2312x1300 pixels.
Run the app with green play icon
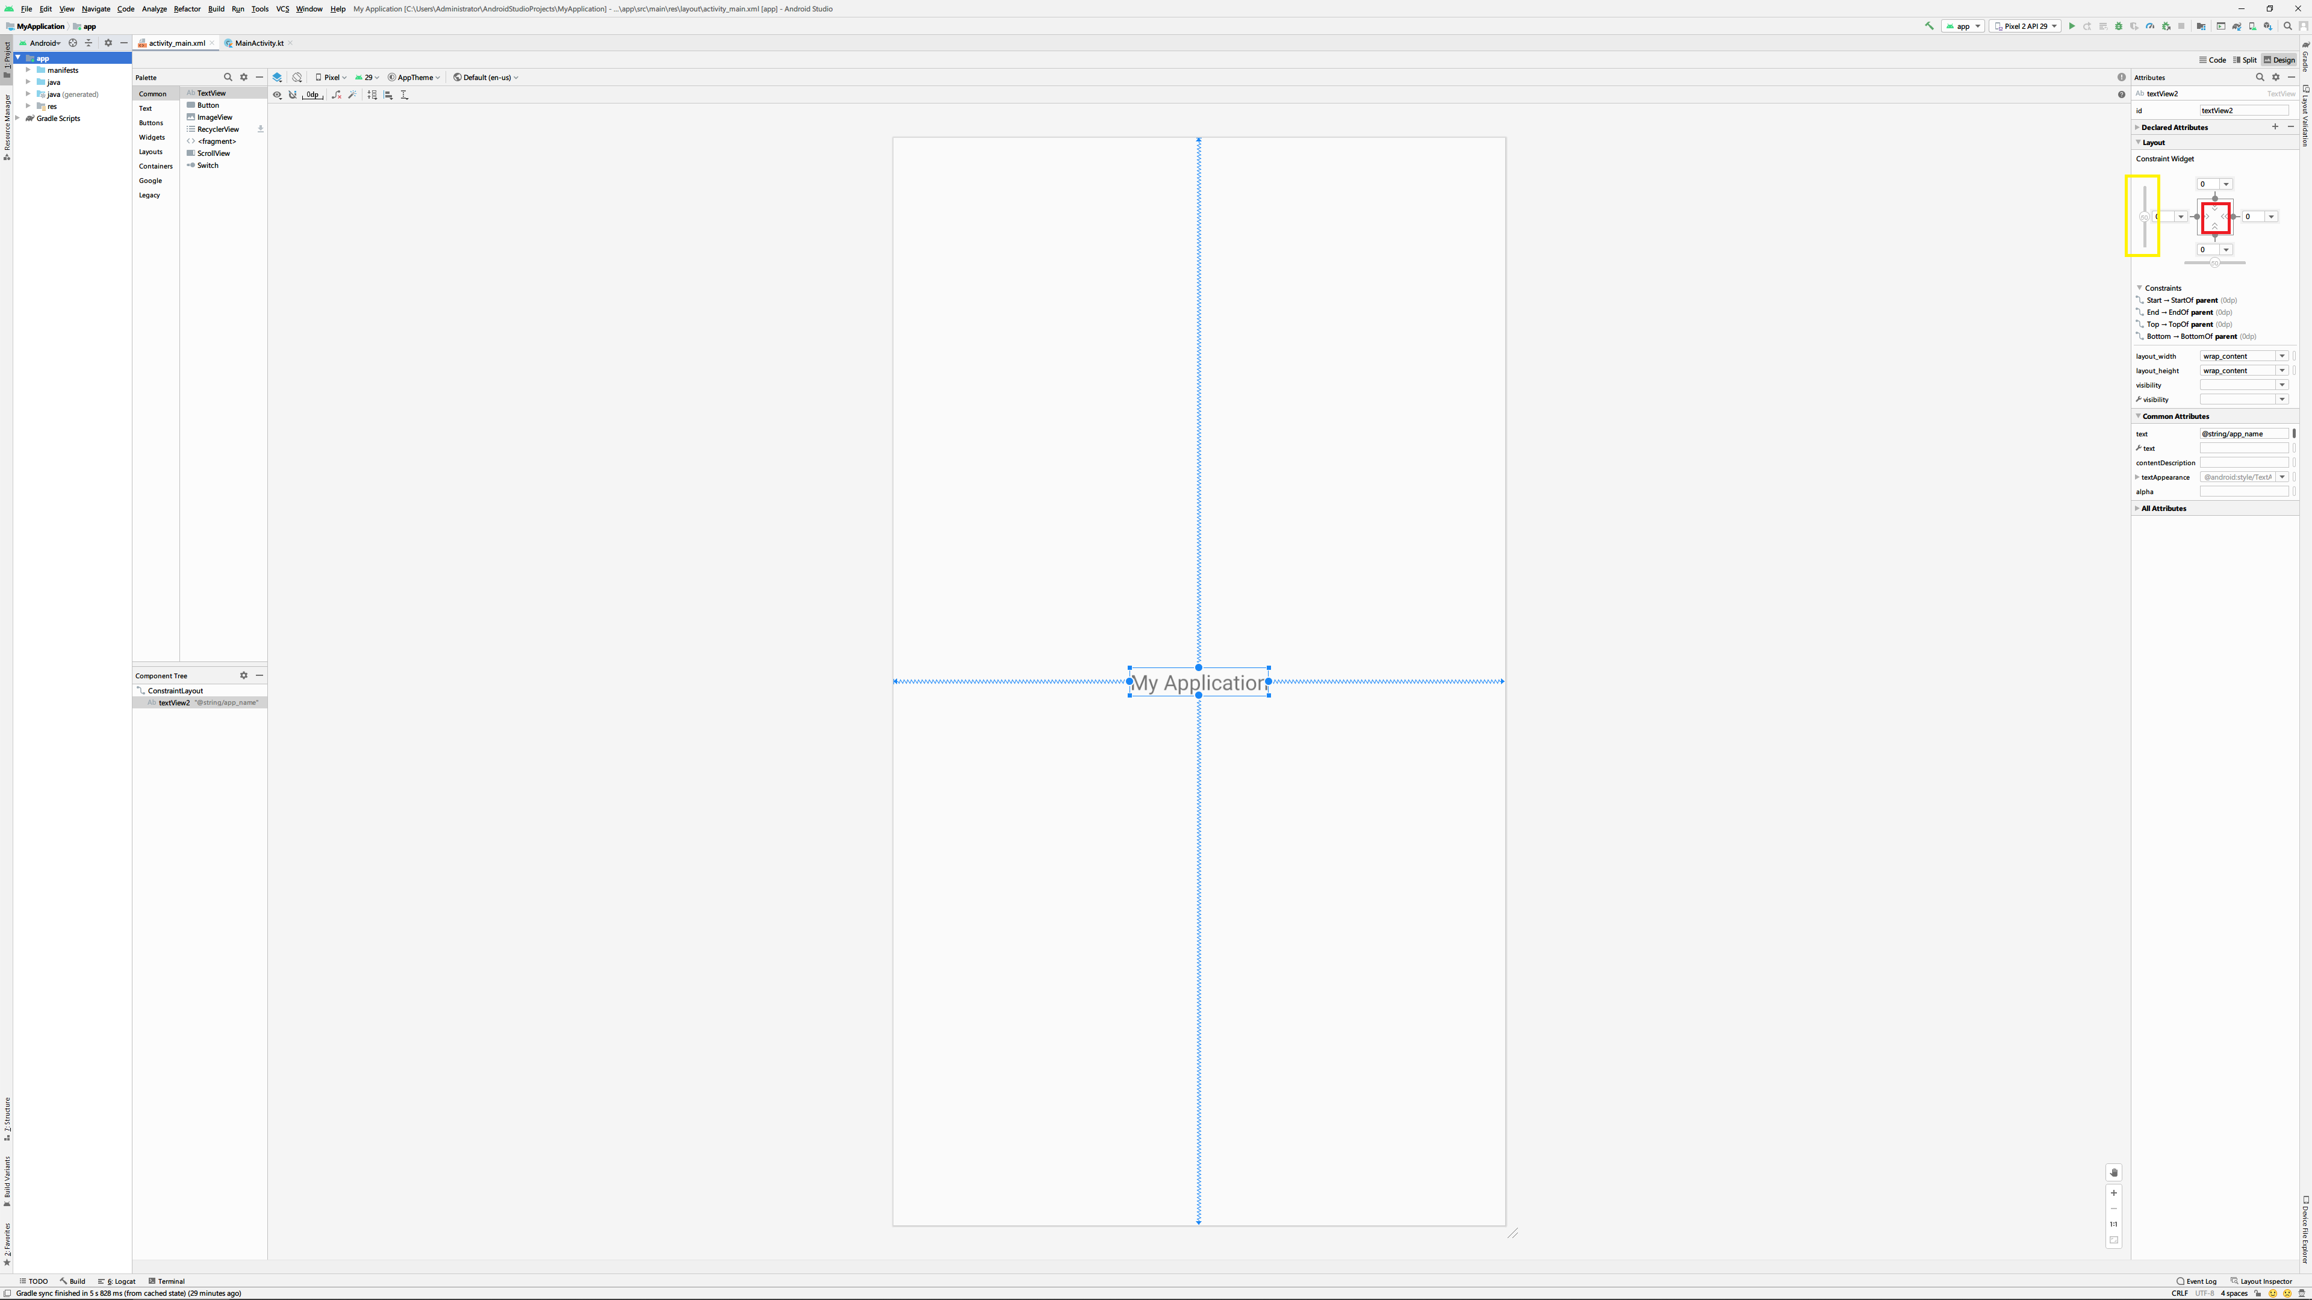[2071, 26]
